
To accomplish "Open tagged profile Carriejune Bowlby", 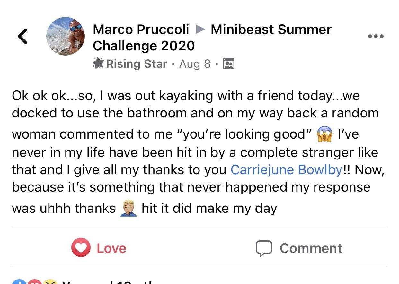I will pyautogui.click(x=287, y=170).
